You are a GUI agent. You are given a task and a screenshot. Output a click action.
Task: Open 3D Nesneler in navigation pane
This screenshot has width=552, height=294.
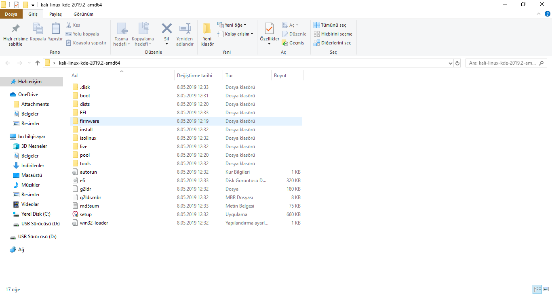tap(30, 146)
